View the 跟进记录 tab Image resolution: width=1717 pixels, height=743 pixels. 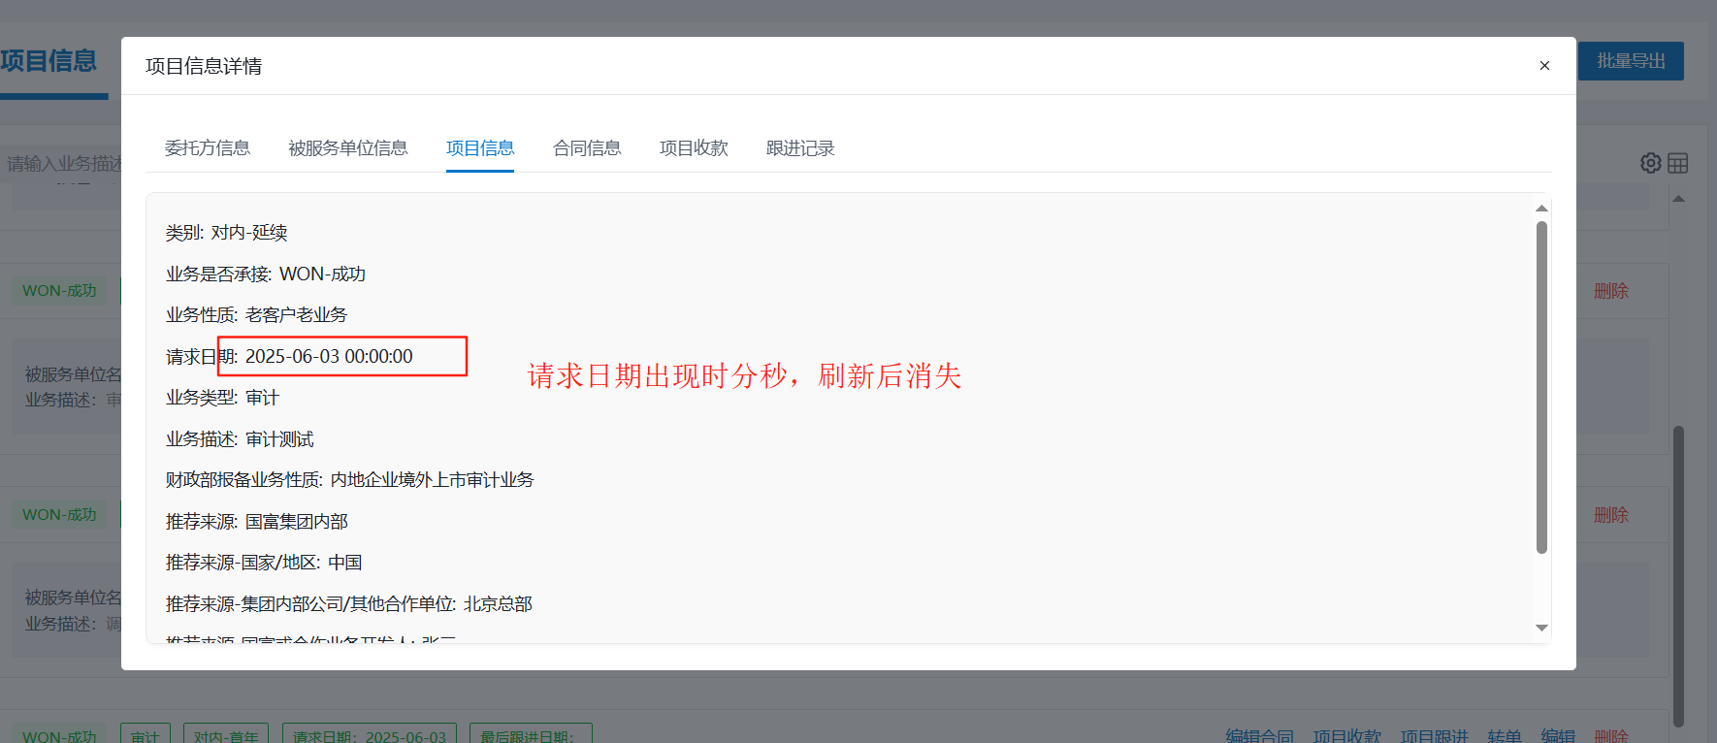[x=800, y=148]
